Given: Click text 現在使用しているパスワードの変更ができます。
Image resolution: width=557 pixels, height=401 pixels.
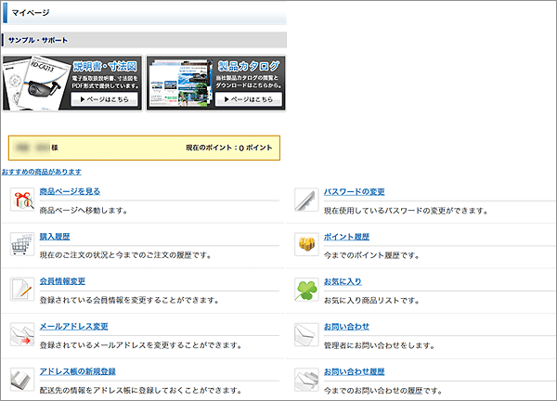Looking at the screenshot, I should 406,211.
